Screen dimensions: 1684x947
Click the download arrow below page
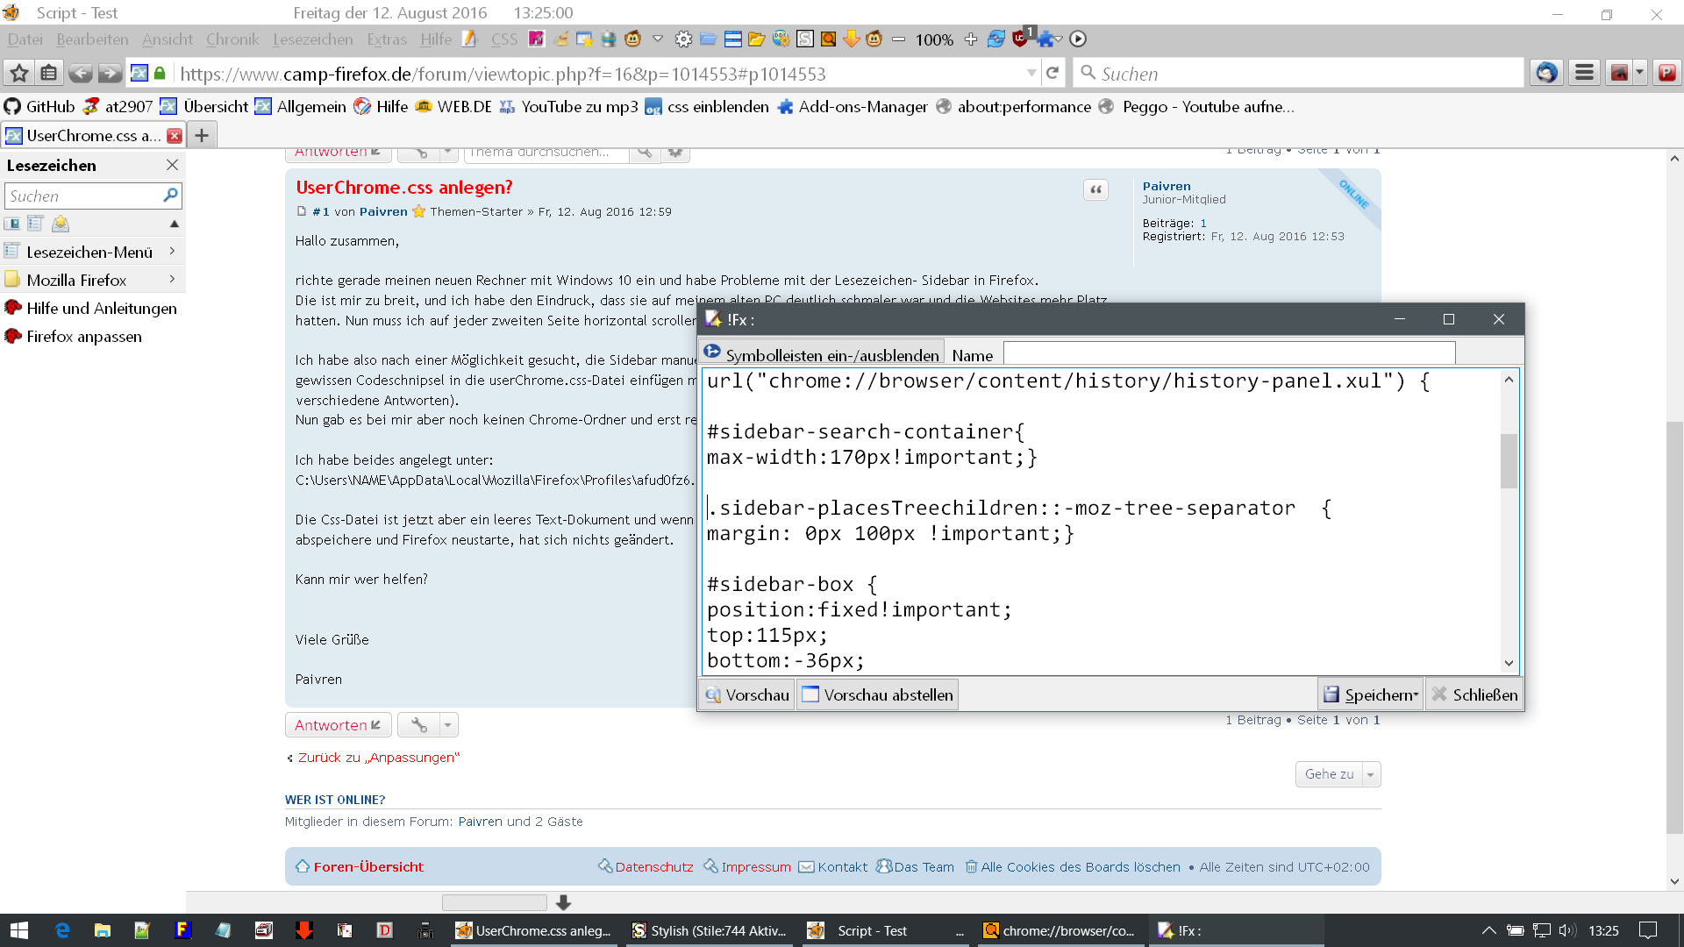[x=564, y=902]
